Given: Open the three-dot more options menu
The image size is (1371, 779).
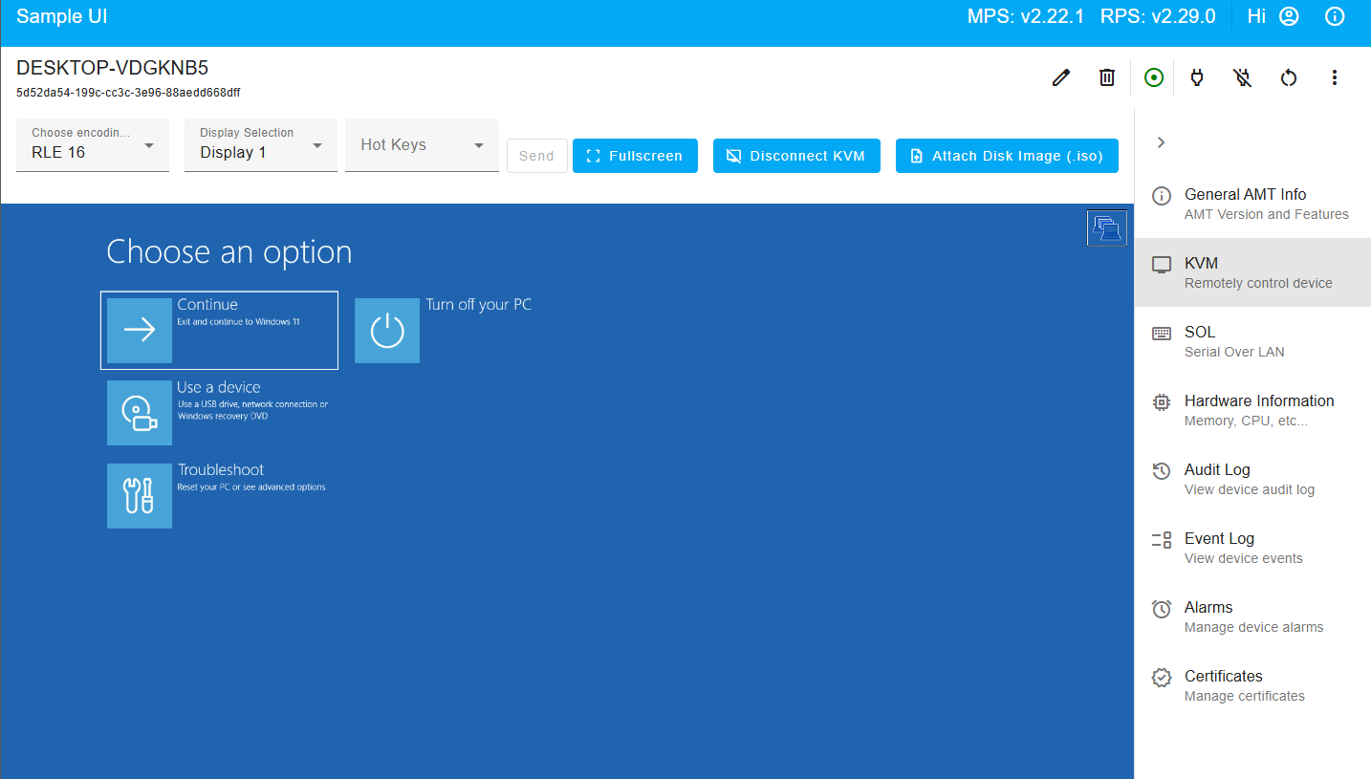Looking at the screenshot, I should point(1334,77).
